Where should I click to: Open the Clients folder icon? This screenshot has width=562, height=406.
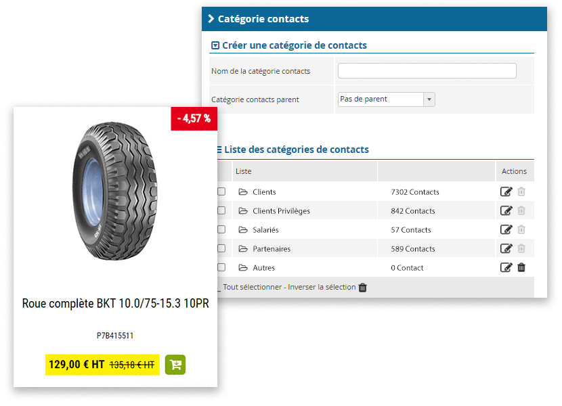(x=243, y=191)
